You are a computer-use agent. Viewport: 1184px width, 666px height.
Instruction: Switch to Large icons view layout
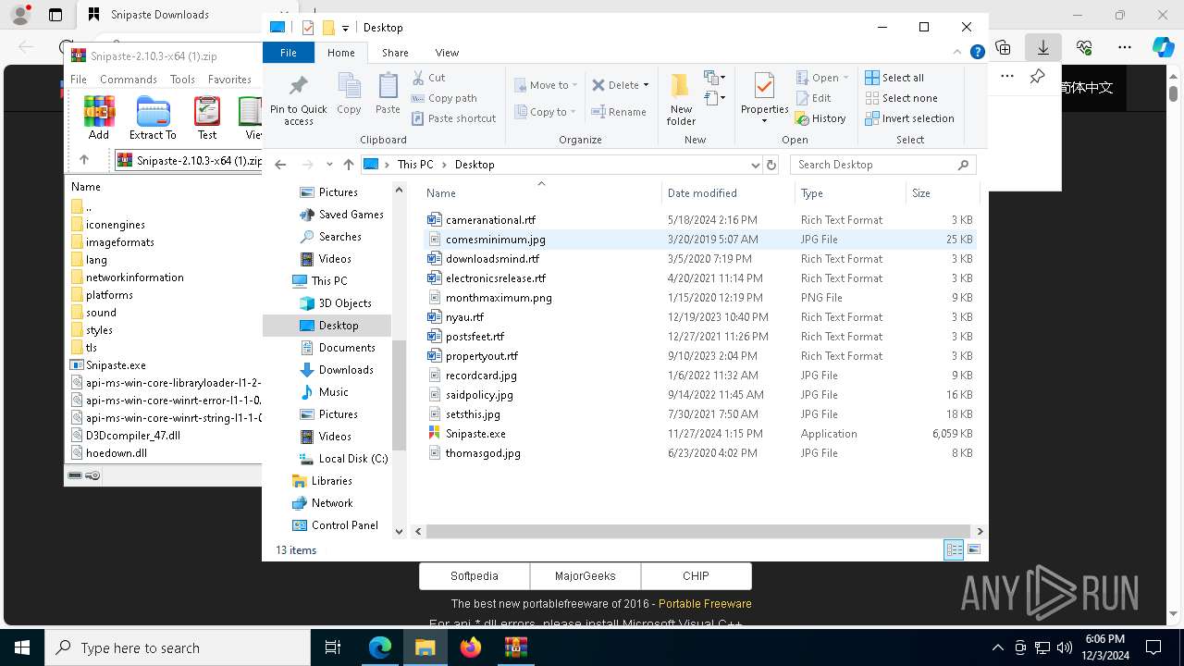tap(973, 550)
